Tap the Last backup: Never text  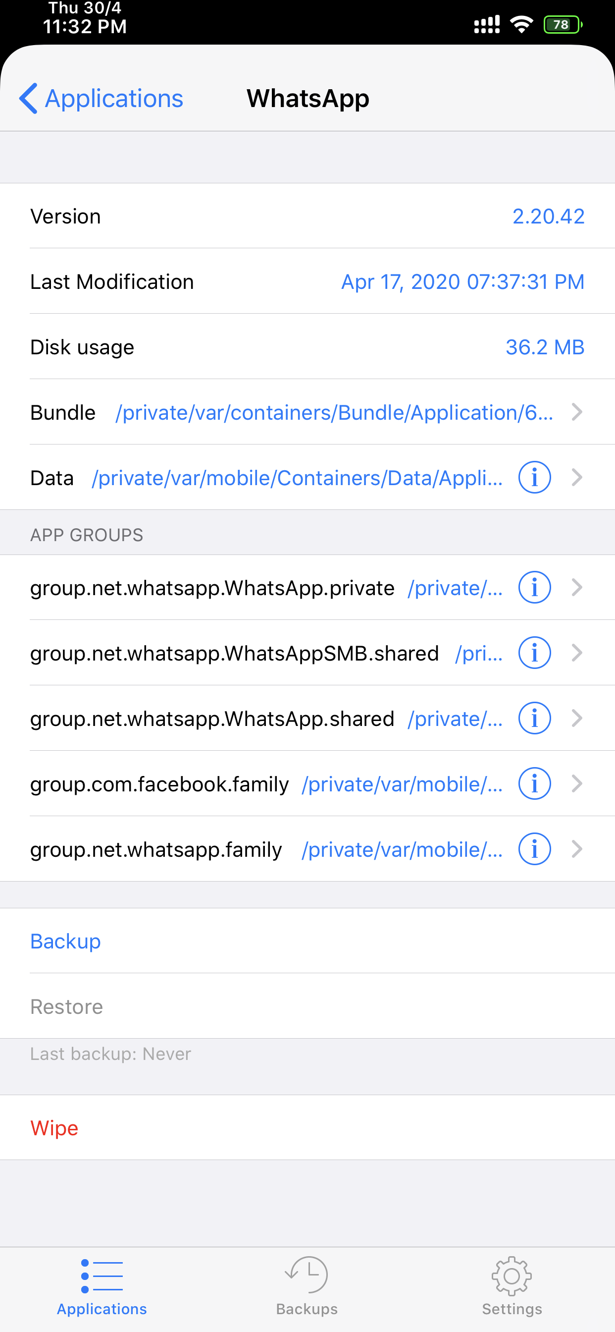pyautogui.click(x=110, y=1054)
